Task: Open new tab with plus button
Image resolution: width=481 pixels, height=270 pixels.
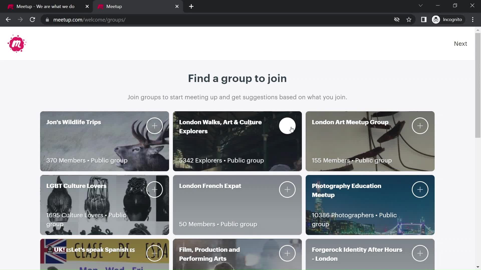Action: click(191, 6)
